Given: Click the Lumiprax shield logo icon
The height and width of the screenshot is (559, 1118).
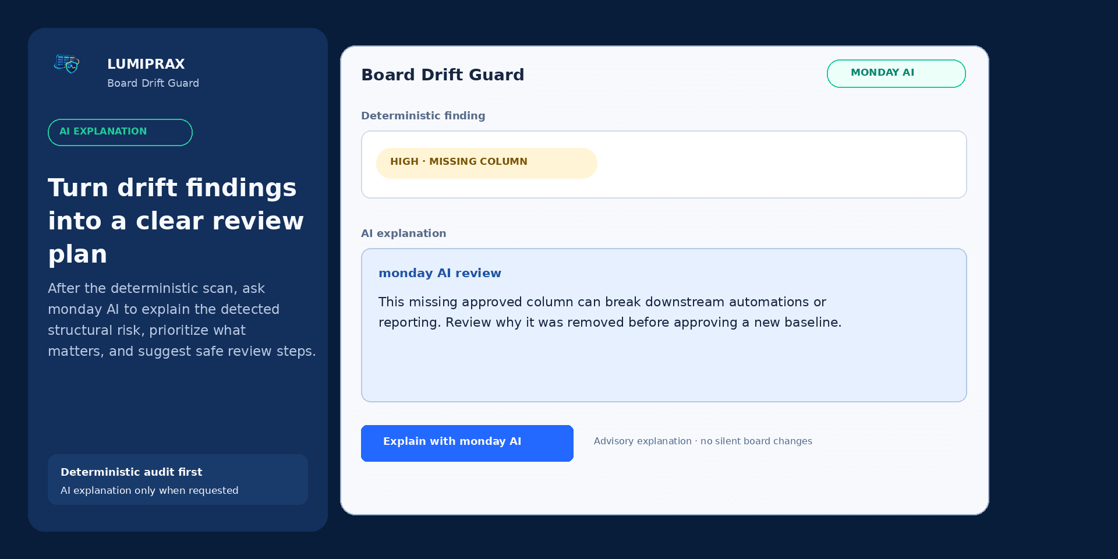Looking at the screenshot, I should tap(67, 63).
